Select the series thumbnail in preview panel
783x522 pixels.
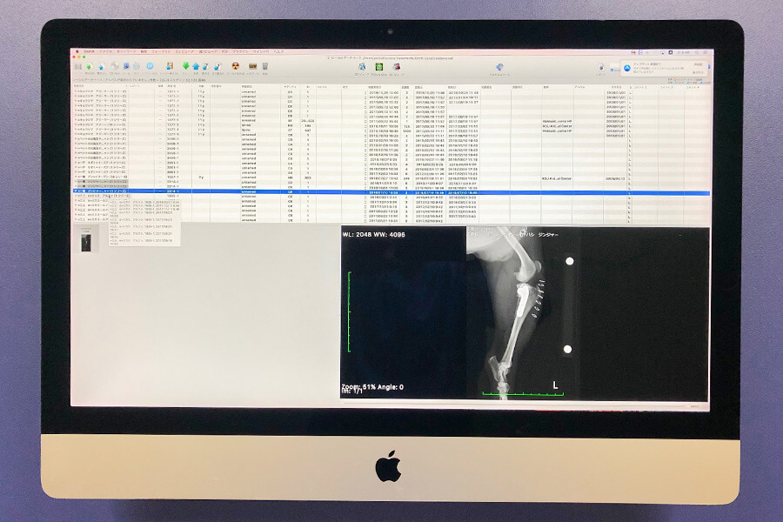click(85, 243)
